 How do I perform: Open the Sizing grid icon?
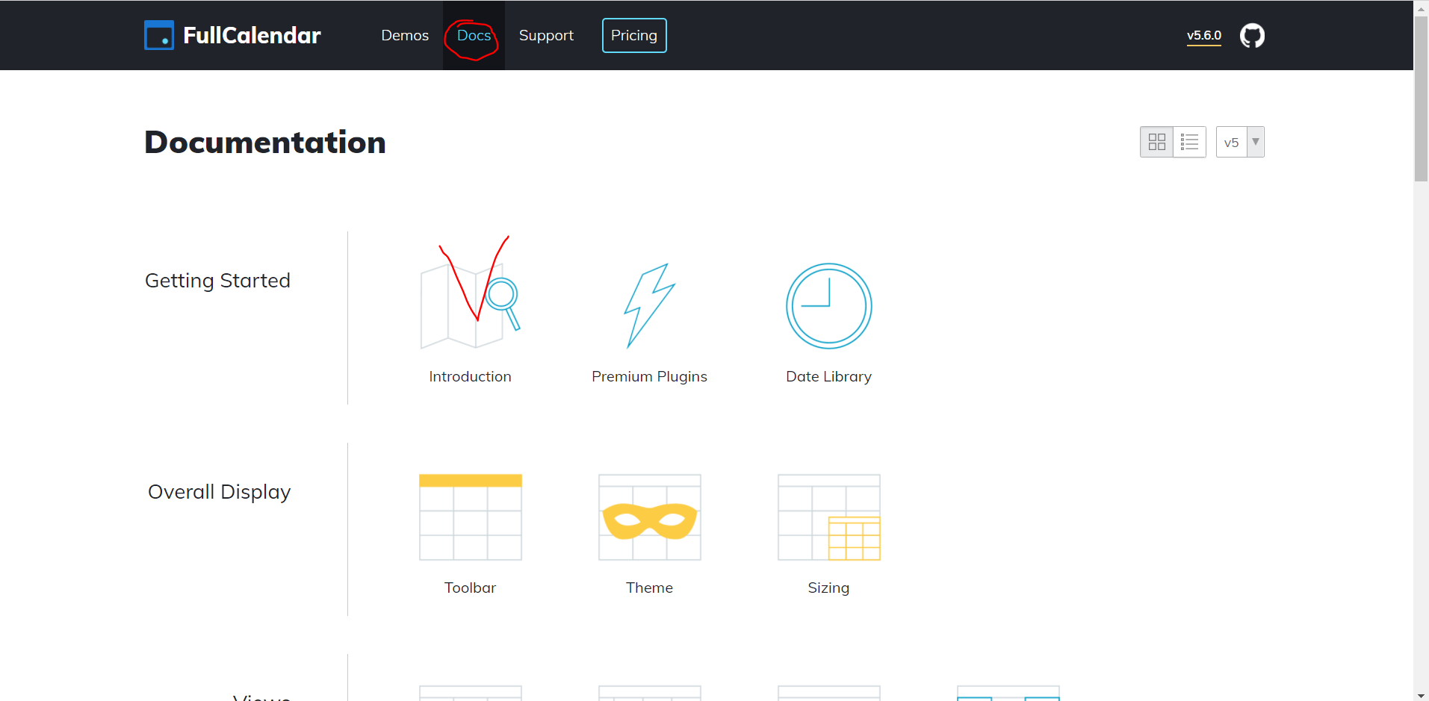pyautogui.click(x=829, y=517)
